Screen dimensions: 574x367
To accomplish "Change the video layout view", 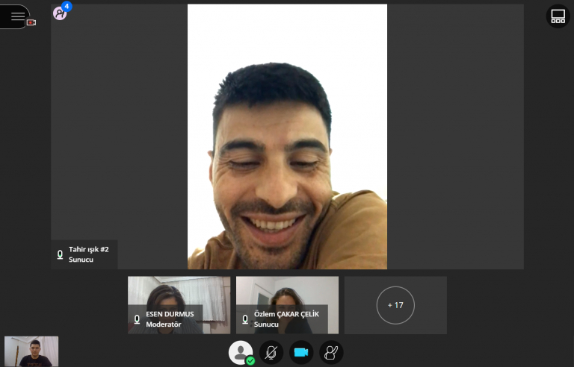I will [x=558, y=16].
